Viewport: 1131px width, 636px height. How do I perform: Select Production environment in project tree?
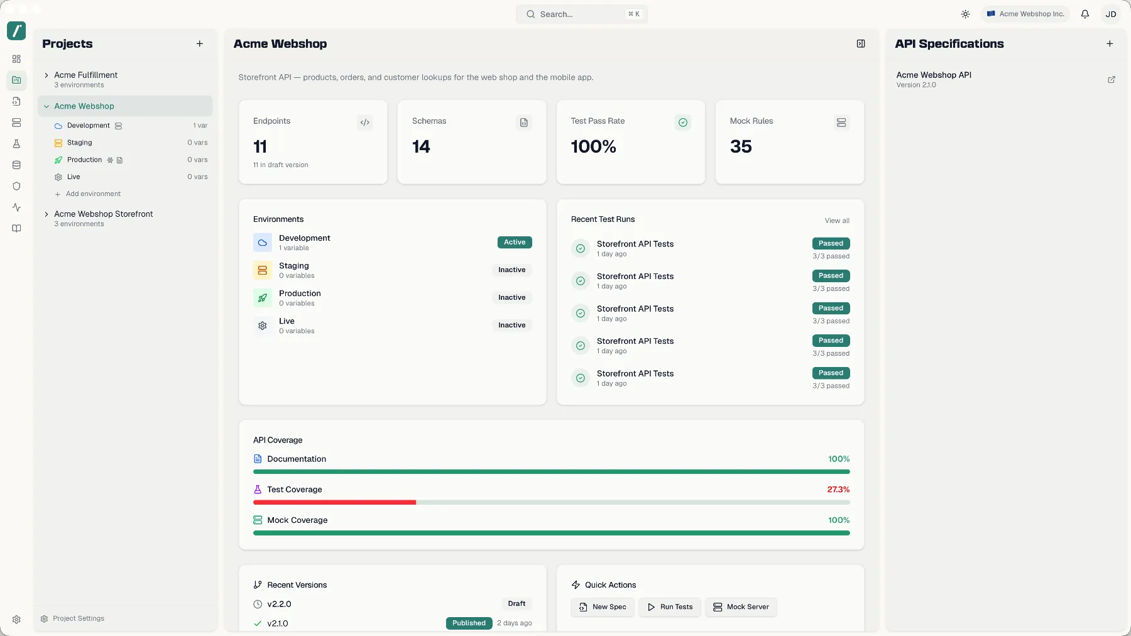[131, 160]
